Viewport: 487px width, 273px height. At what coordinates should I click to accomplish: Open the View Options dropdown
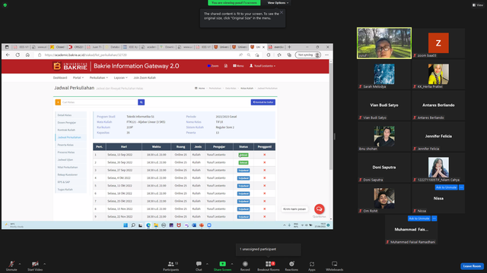(278, 3)
